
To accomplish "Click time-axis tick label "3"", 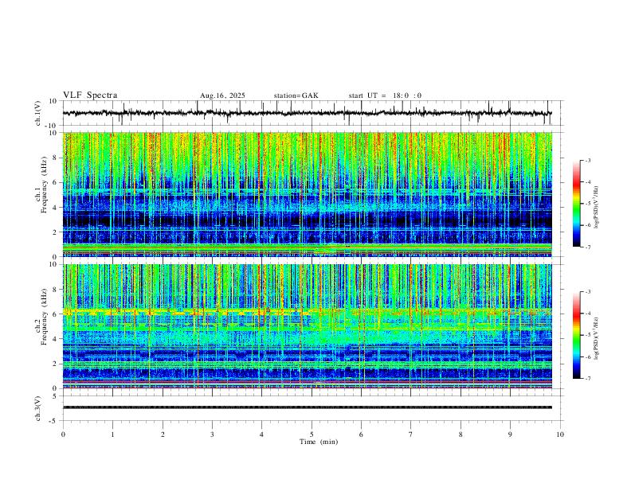I will click(x=212, y=434).
